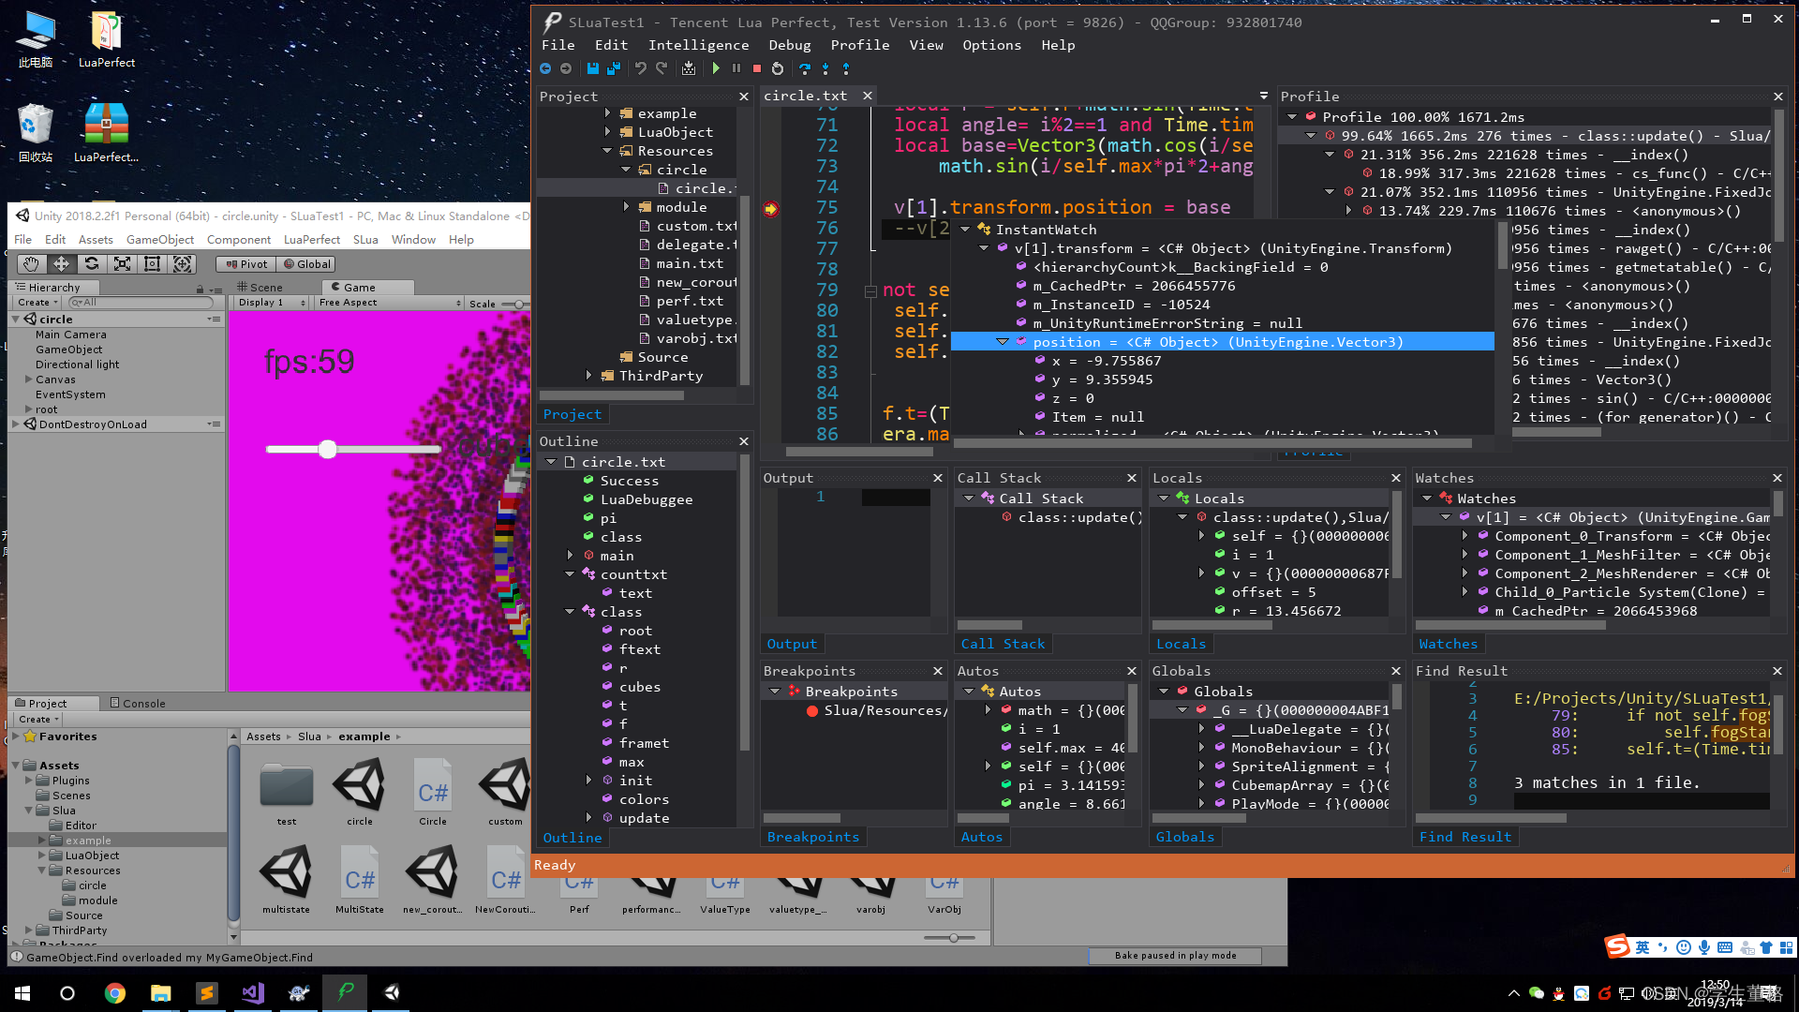Image resolution: width=1799 pixels, height=1012 pixels.
Task: Click the All search field in Hierarchy
Action: click(x=141, y=302)
